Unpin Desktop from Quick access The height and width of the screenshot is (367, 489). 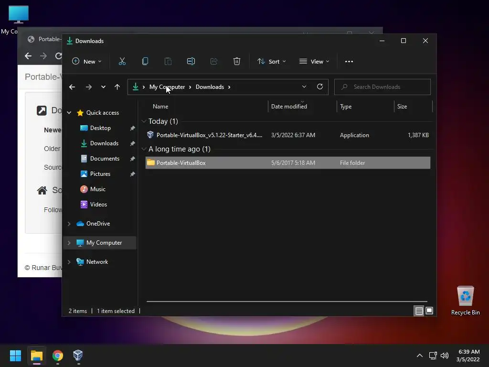[133, 128]
